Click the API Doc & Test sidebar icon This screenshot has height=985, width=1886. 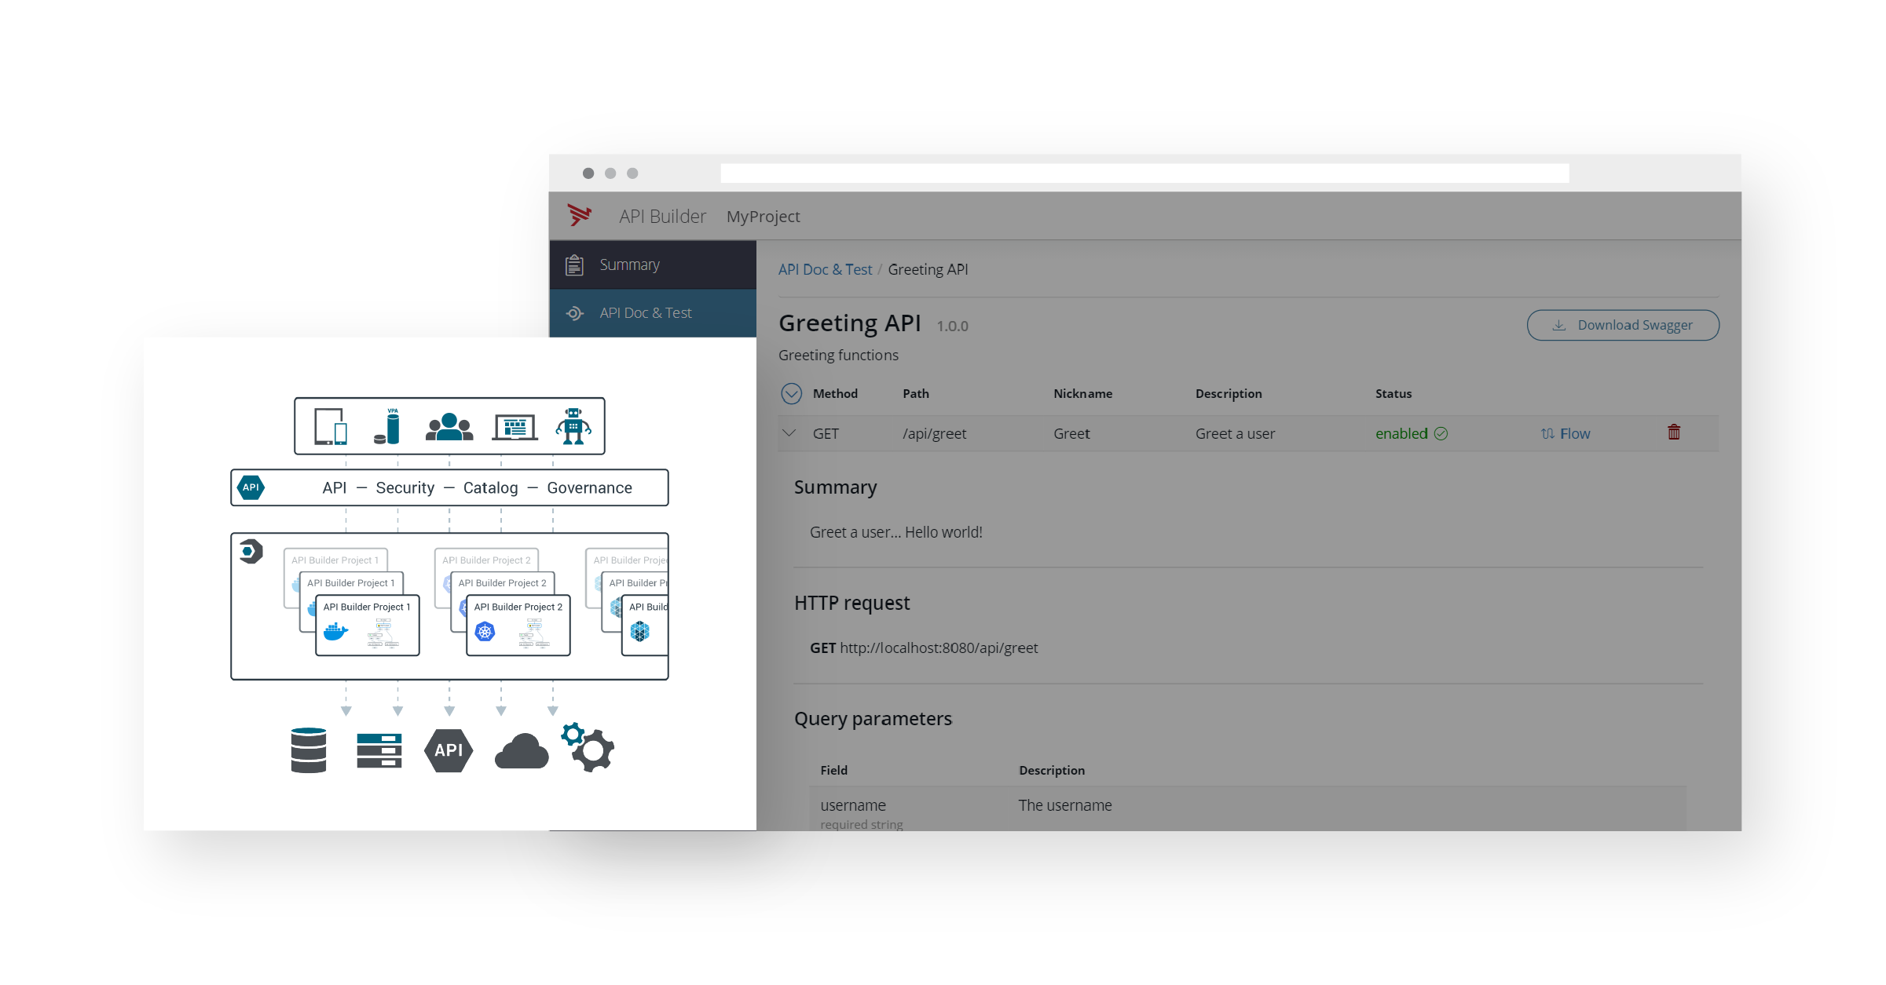coord(574,313)
